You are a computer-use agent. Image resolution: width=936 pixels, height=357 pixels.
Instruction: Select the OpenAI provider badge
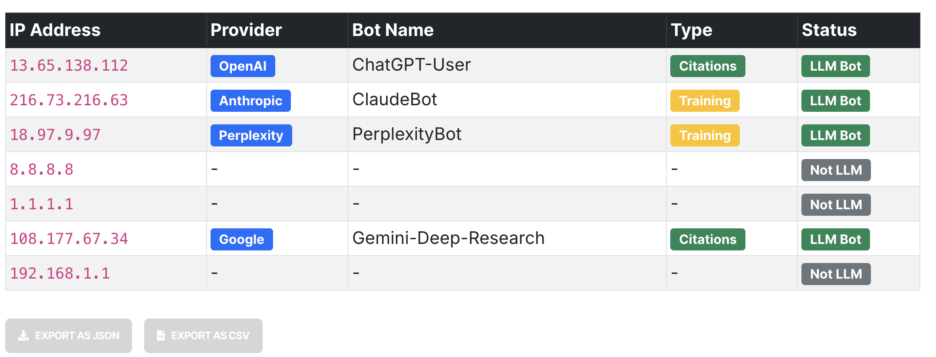coord(243,66)
